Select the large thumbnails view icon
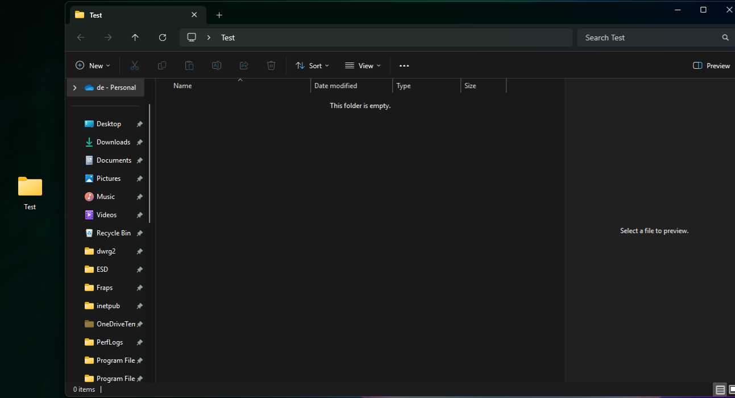The width and height of the screenshot is (735, 398). 732,389
